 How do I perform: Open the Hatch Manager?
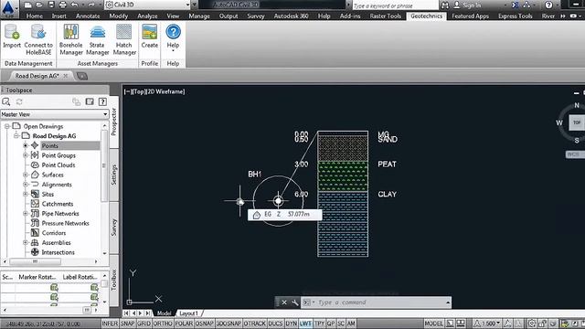pyautogui.click(x=124, y=39)
